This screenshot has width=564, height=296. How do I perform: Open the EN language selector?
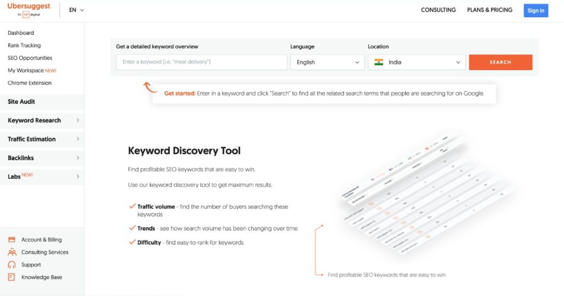(77, 10)
